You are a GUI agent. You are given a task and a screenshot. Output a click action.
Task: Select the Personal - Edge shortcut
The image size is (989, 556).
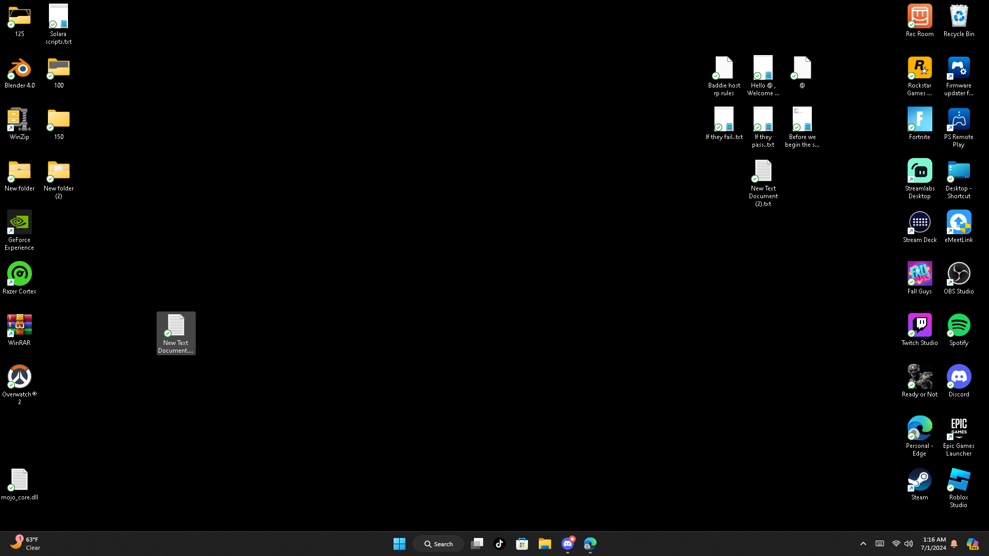click(920, 437)
